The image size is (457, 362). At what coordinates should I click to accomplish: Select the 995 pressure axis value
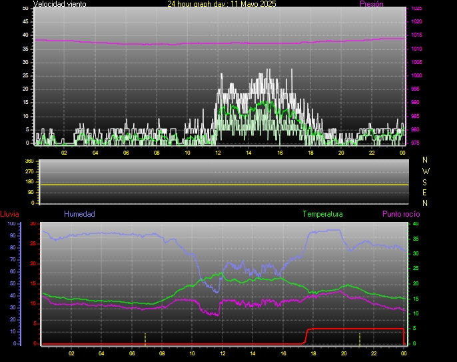415,89
